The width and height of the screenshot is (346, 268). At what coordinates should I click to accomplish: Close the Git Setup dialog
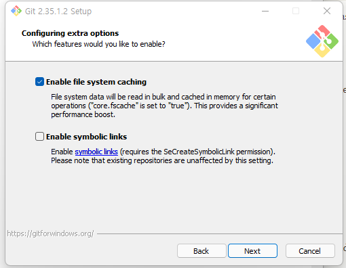(327, 11)
